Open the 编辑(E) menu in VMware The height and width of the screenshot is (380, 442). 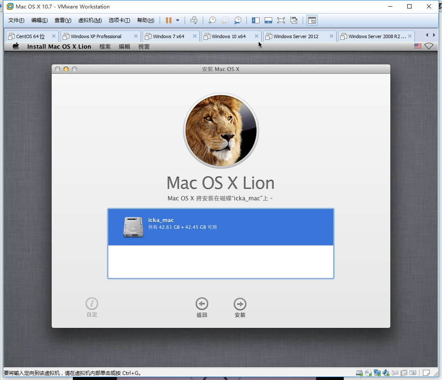(x=39, y=20)
